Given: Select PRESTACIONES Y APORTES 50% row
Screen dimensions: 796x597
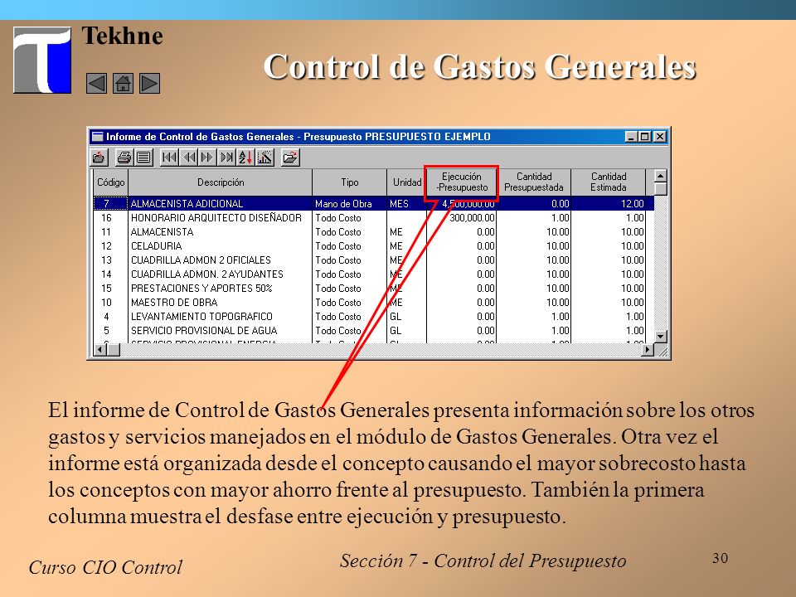Looking at the screenshot, I should click(x=374, y=289).
